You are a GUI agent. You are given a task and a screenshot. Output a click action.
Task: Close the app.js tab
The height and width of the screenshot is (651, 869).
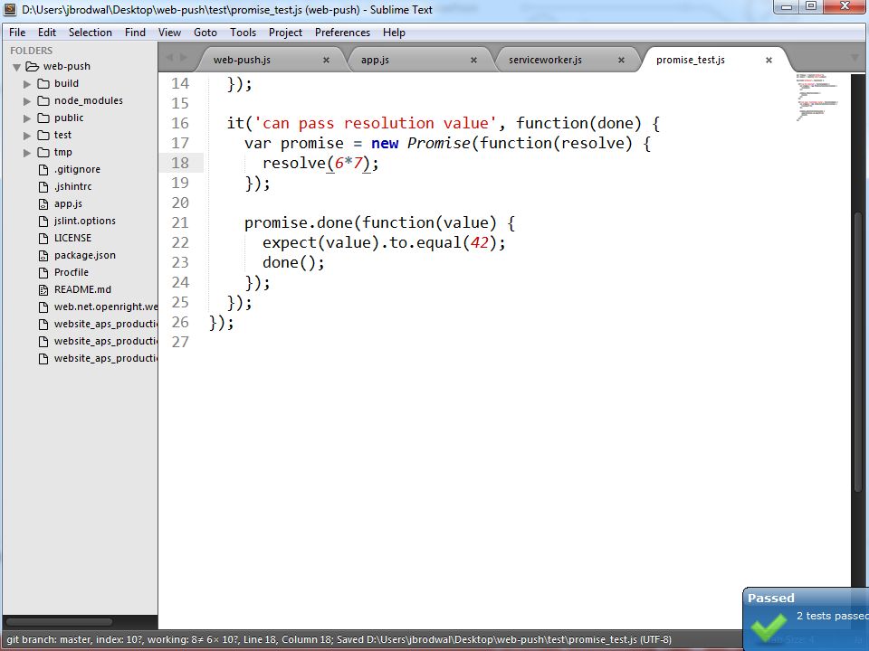click(473, 60)
